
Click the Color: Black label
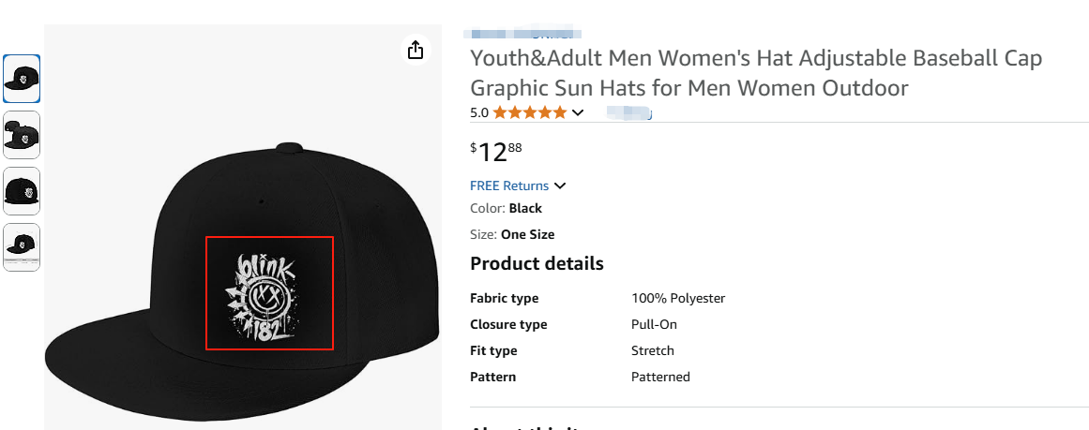(x=506, y=208)
